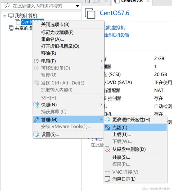Viewport: 172px width, 191px height.
Task: Click 下载(W)... submenu entry
Action: [135, 141]
